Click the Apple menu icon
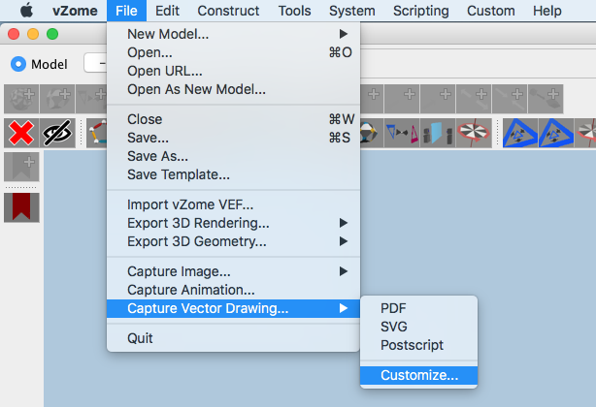Image resolution: width=596 pixels, height=407 pixels. (26, 11)
